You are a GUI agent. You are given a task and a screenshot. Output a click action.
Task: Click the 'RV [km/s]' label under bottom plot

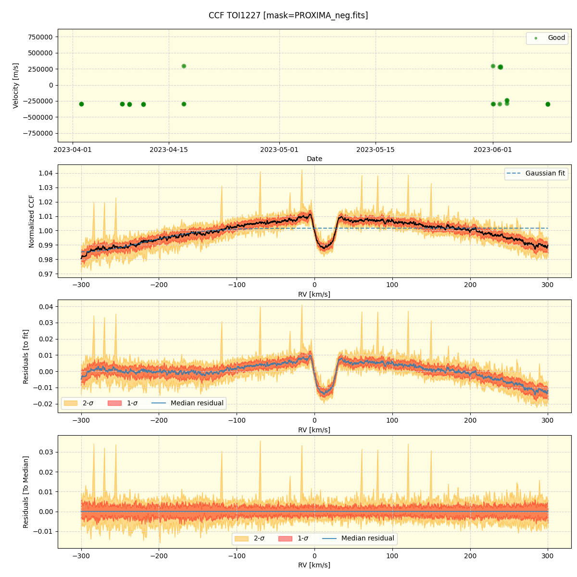click(314, 565)
